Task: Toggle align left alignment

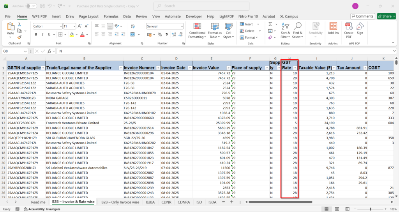Action: click(97, 34)
